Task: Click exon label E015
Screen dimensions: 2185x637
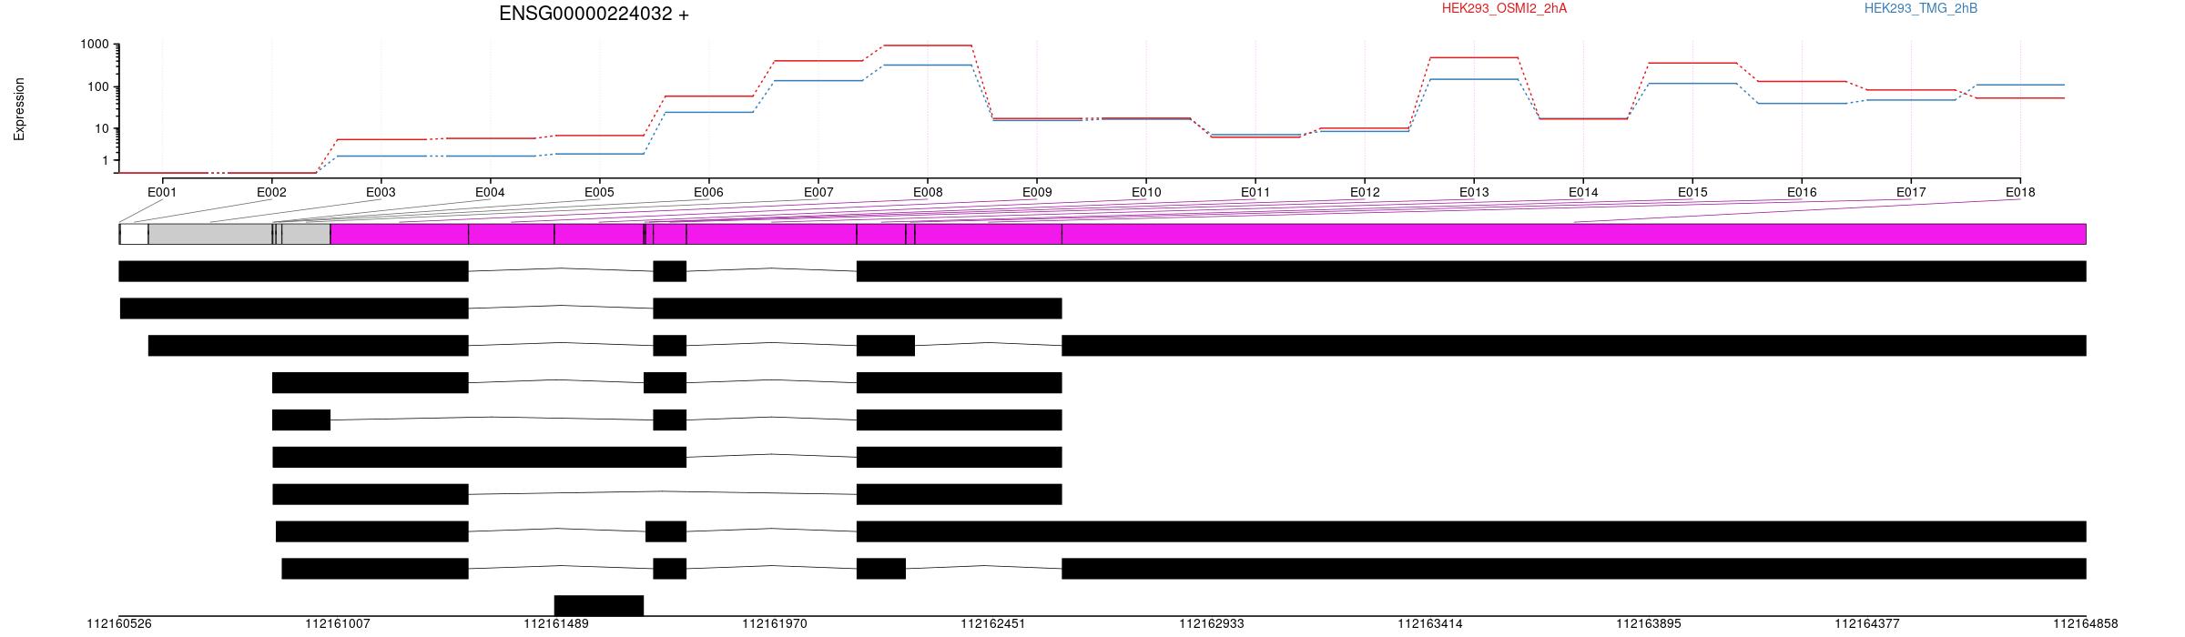Action: click(x=1692, y=193)
